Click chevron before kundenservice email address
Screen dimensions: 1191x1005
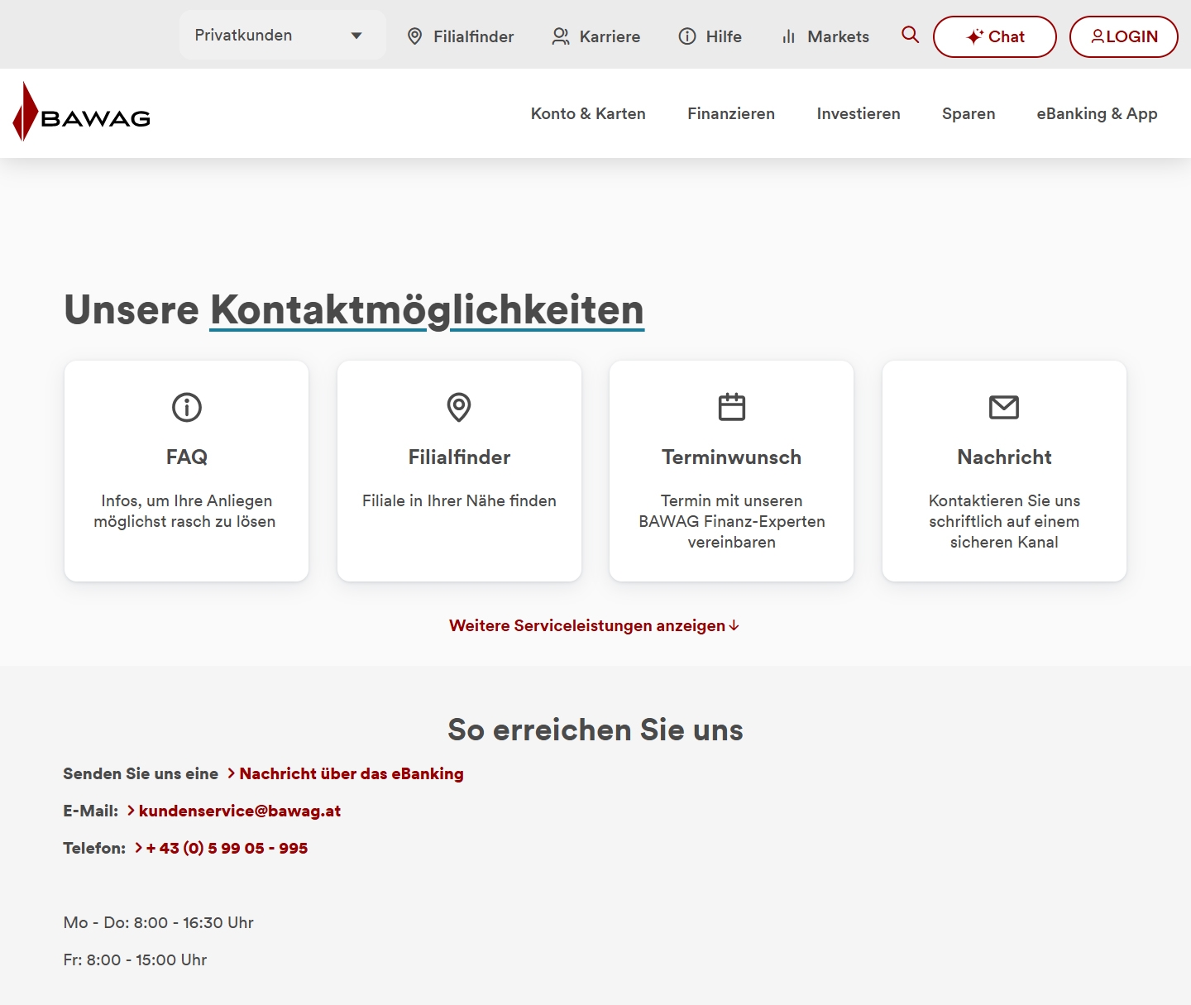132,811
